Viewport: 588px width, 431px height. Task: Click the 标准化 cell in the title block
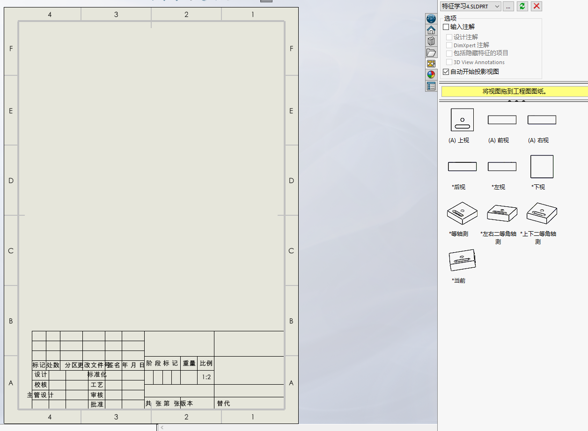[x=97, y=375]
